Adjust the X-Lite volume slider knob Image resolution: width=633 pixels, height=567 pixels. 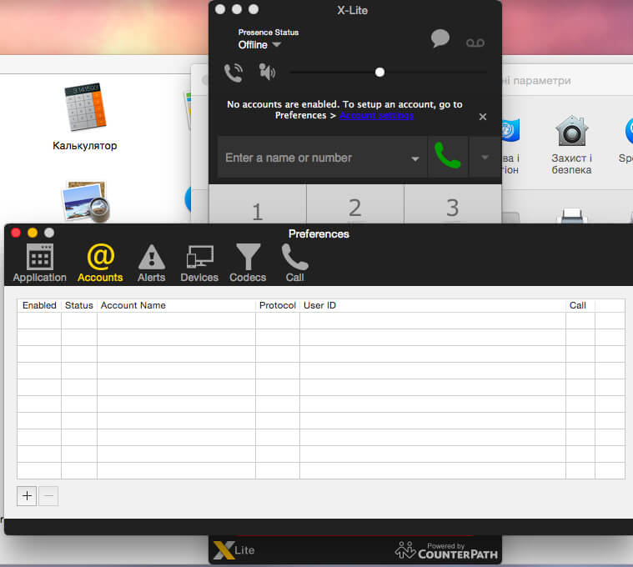(x=379, y=73)
